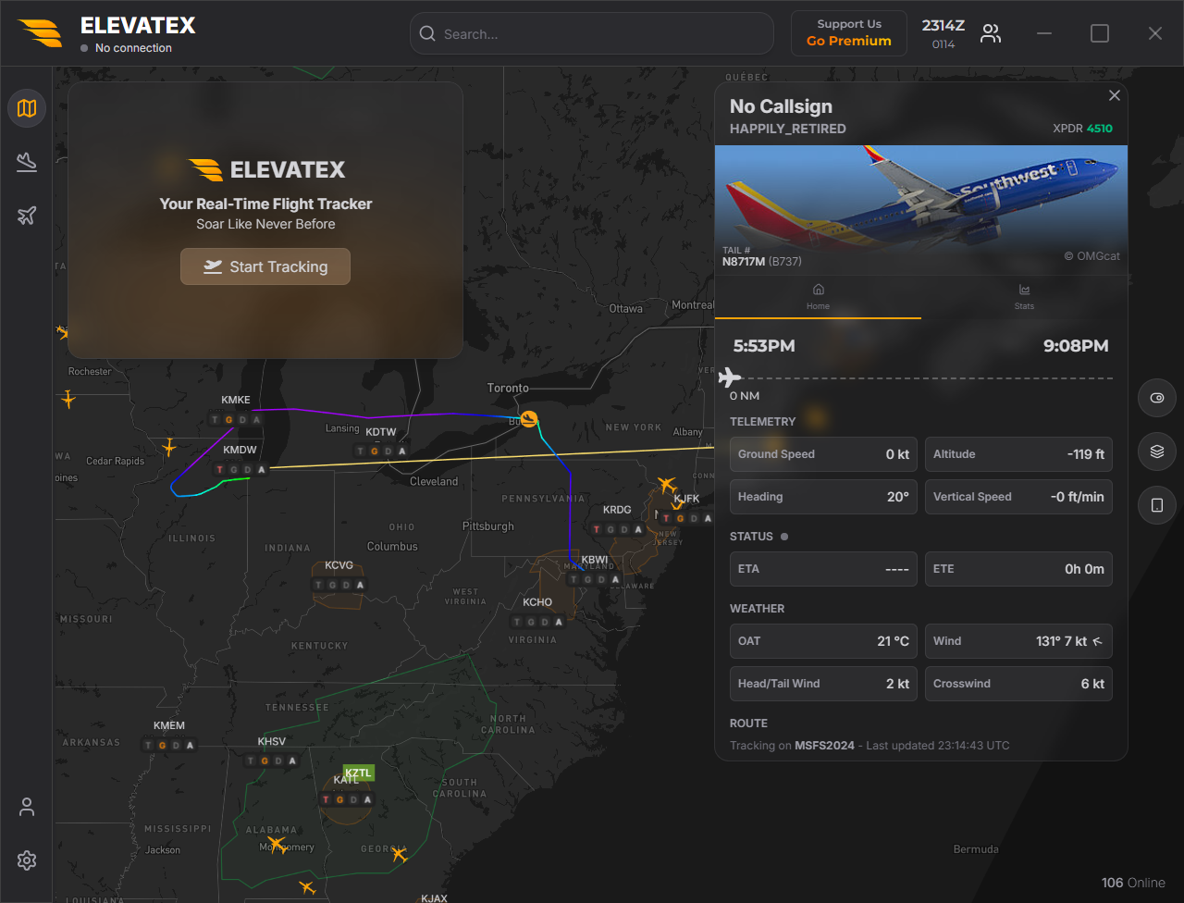This screenshot has width=1184, height=903.
Task: Click the ETA status tile
Action: click(823, 569)
